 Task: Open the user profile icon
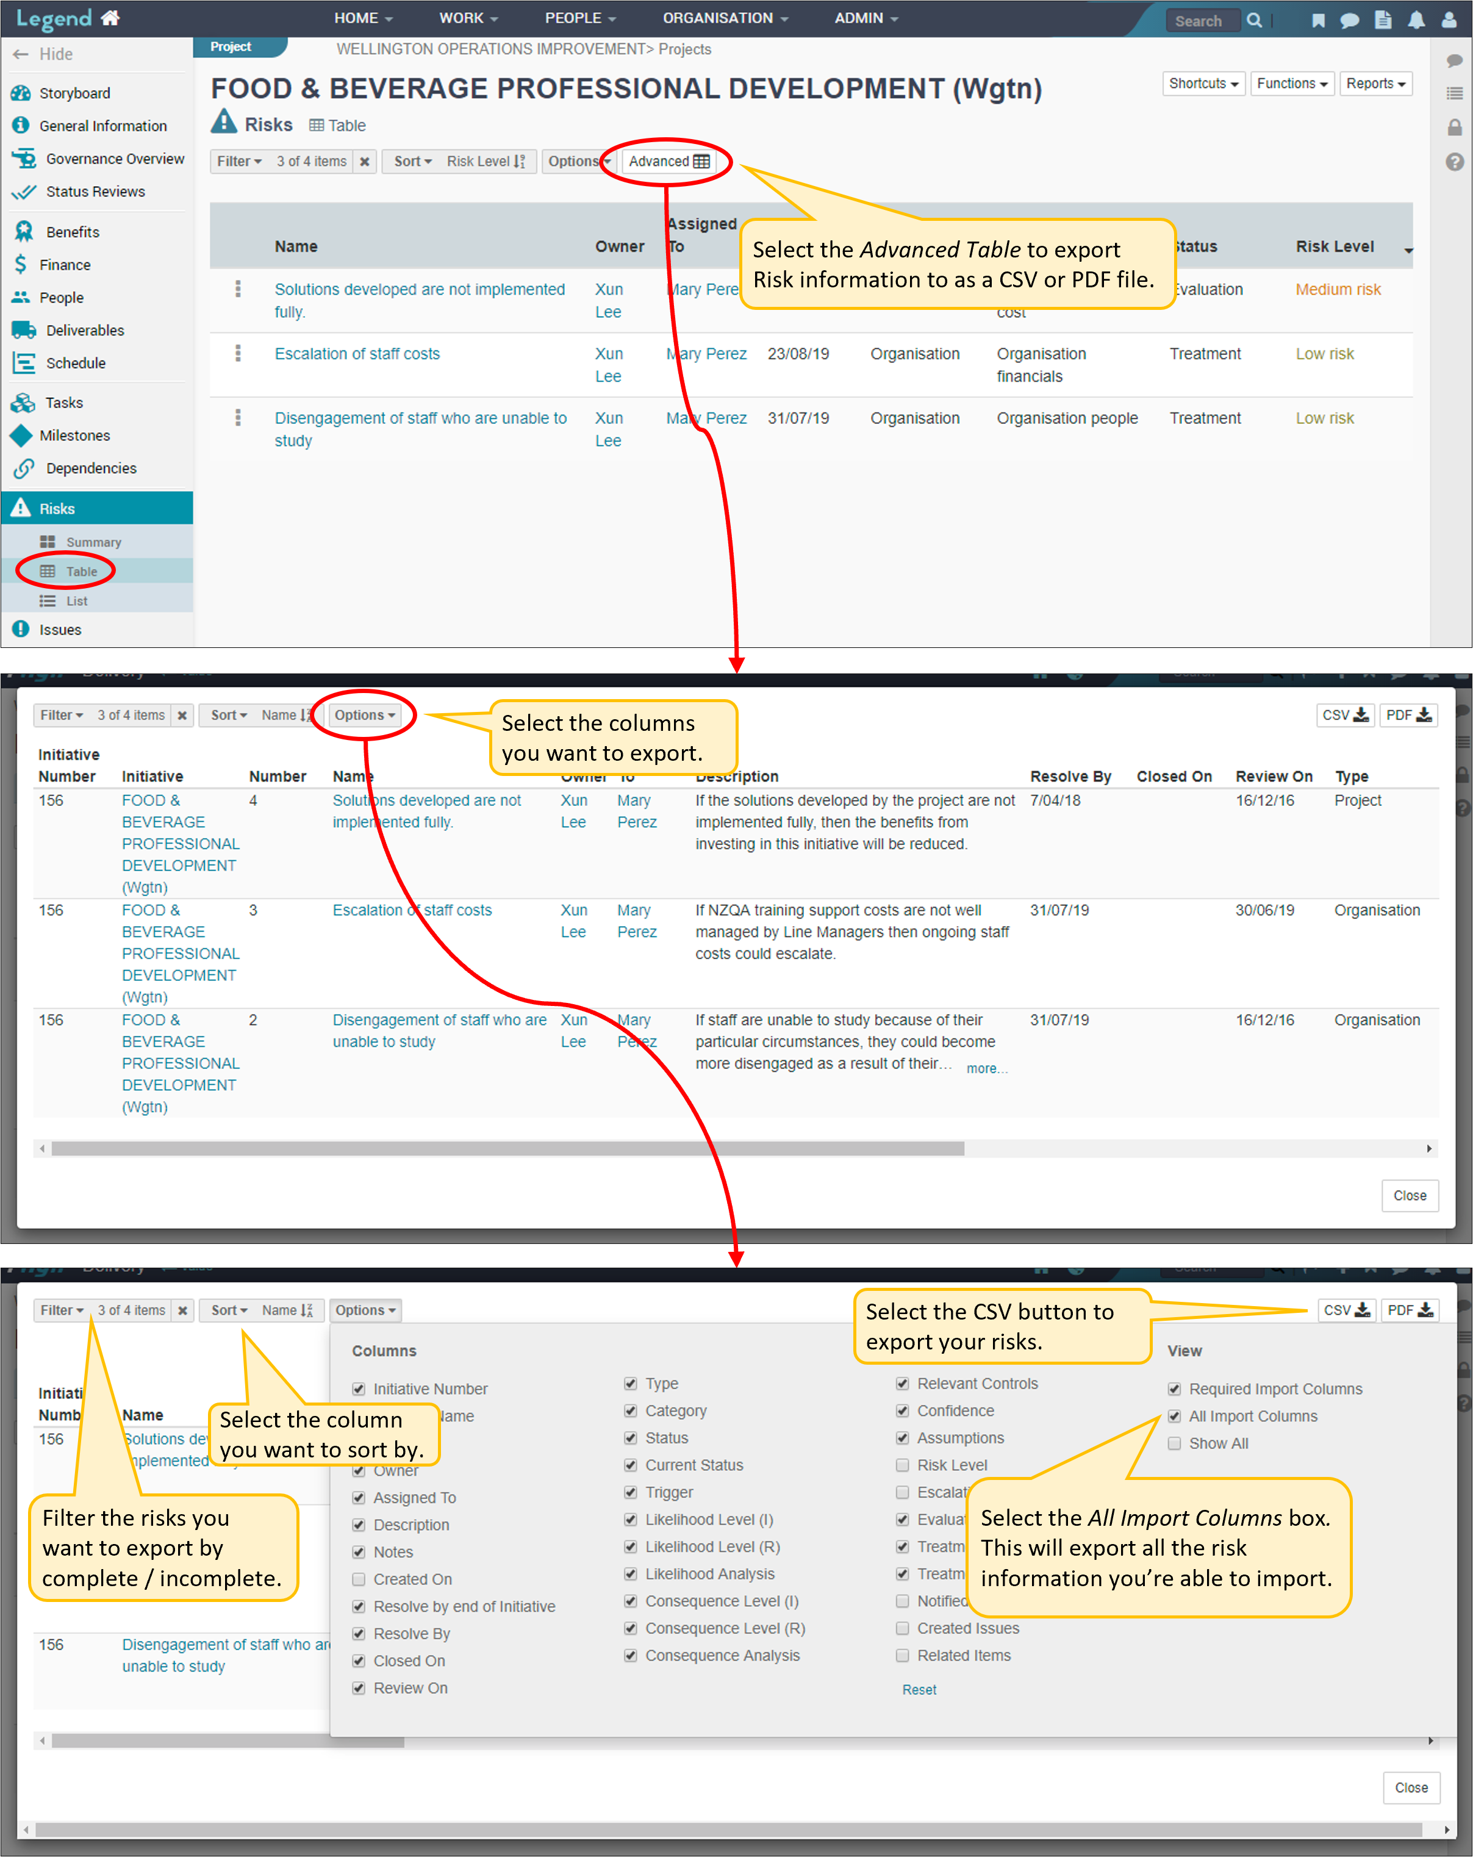pos(1450,20)
